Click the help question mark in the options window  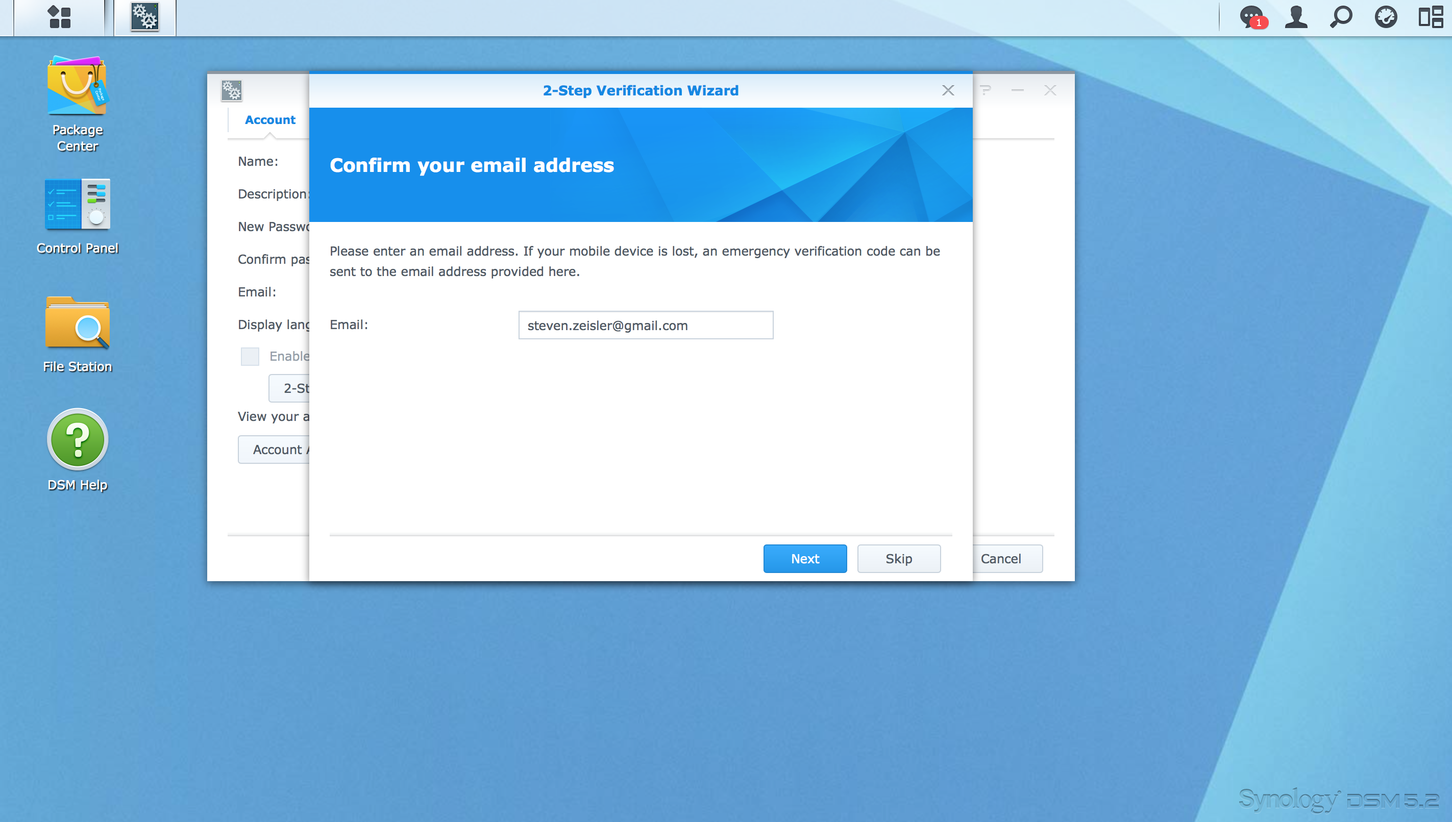(986, 90)
